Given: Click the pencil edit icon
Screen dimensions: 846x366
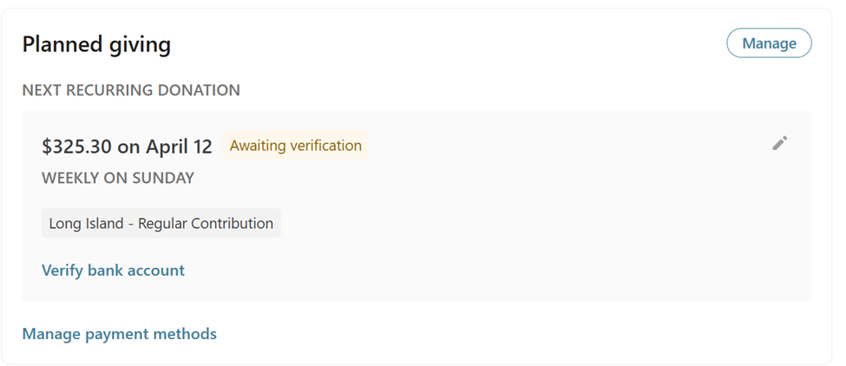Looking at the screenshot, I should (779, 144).
